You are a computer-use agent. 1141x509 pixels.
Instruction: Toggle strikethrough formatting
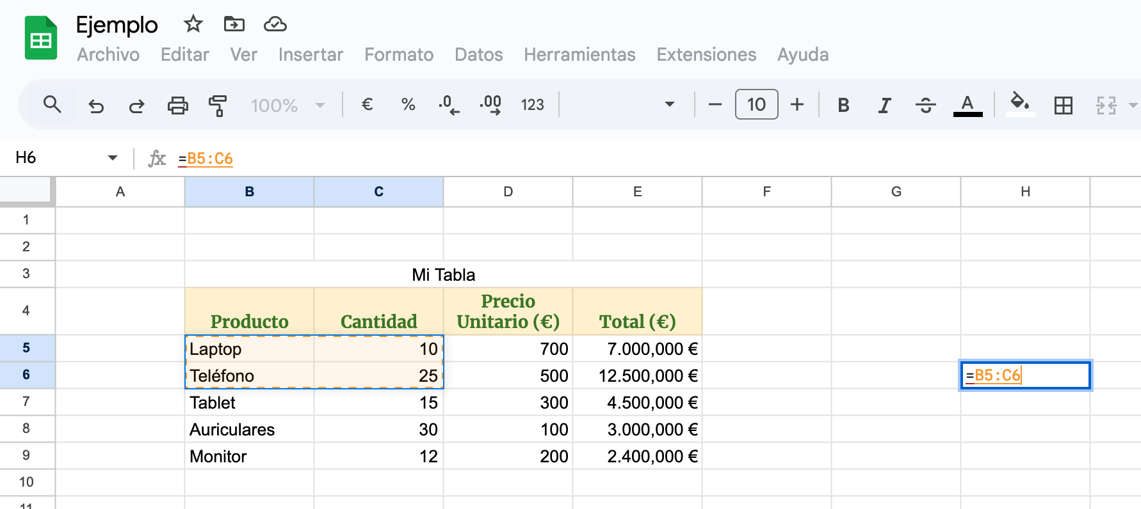pos(925,105)
